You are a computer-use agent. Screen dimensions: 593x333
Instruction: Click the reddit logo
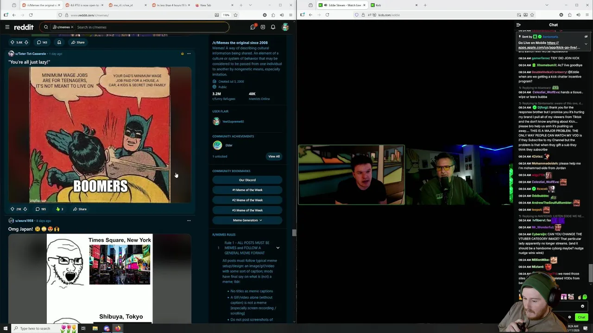tap(23, 27)
